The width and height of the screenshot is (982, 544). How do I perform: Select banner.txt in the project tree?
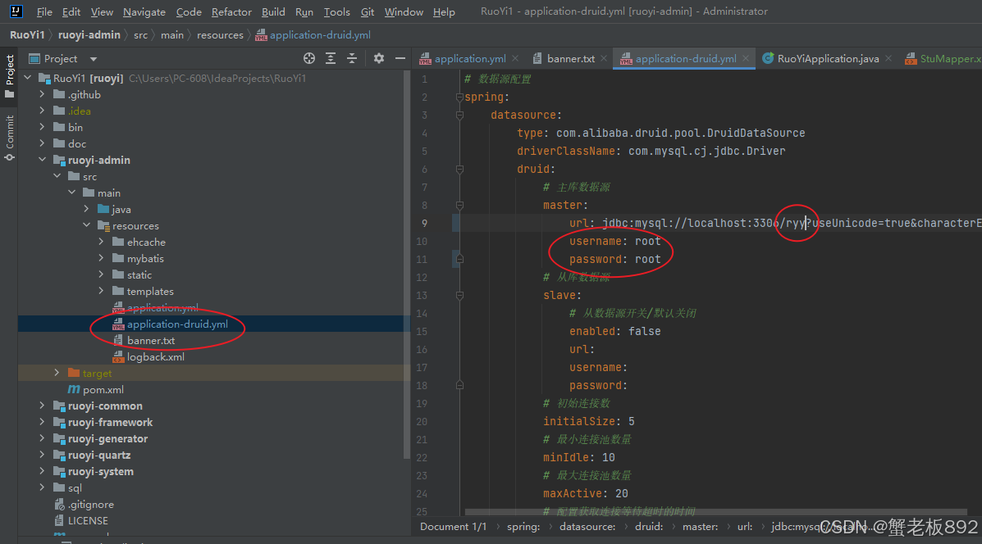151,340
